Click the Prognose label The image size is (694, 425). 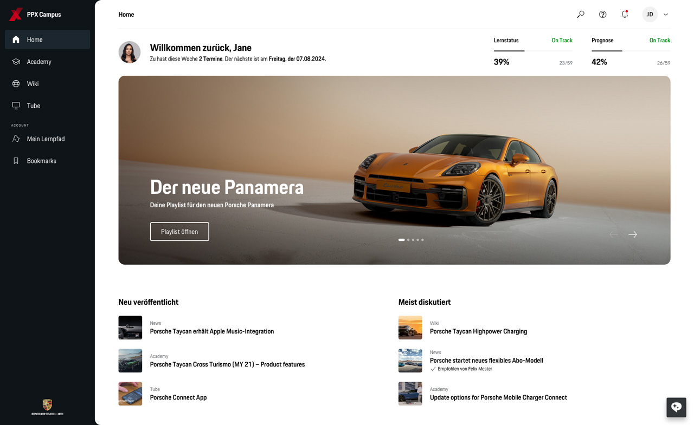pyautogui.click(x=602, y=41)
